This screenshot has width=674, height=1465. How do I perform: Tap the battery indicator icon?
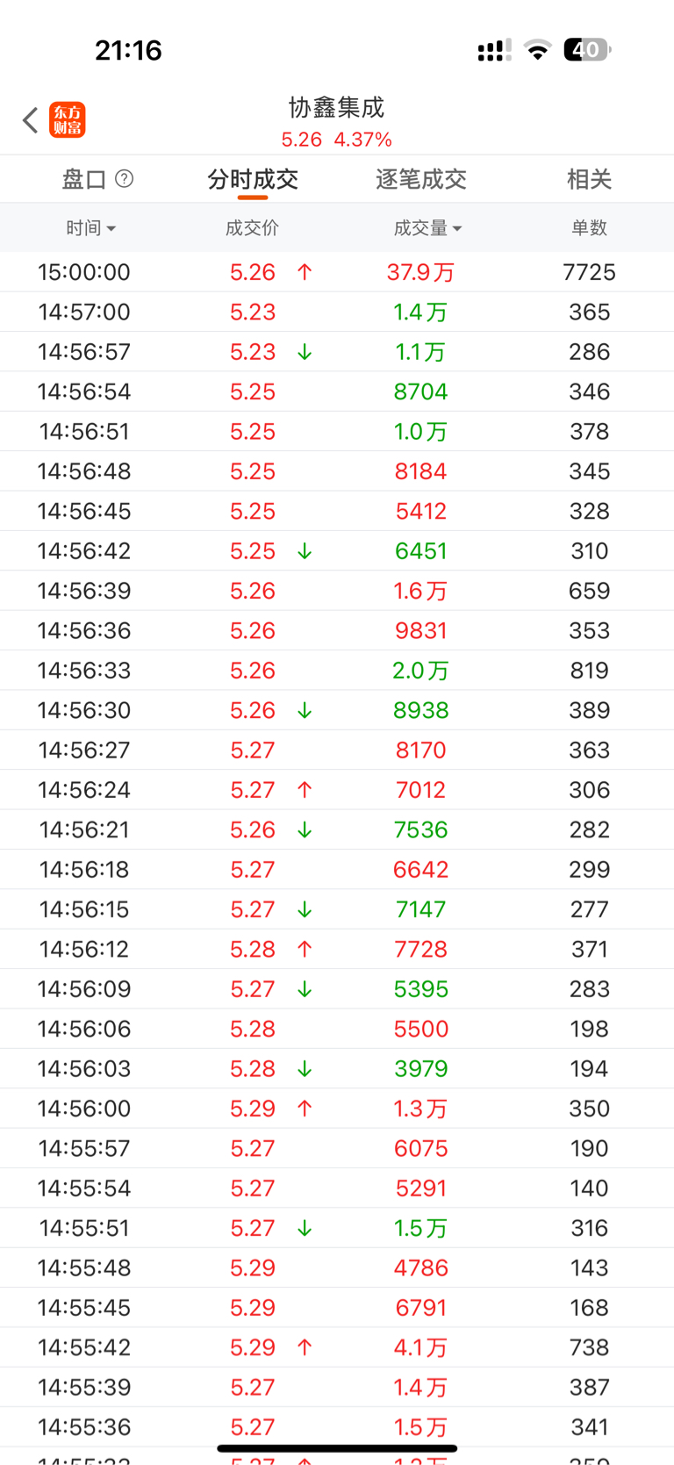(586, 50)
